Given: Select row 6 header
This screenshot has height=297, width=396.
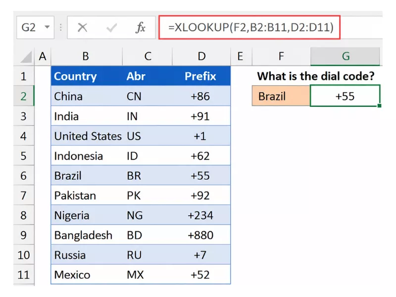Looking at the screenshot, I should [24, 176].
